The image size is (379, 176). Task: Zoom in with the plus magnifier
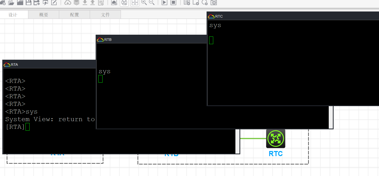(144, 2)
